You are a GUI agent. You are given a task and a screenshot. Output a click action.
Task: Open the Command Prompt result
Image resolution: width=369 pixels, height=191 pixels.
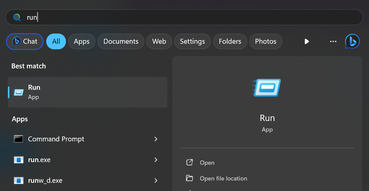tap(88, 139)
